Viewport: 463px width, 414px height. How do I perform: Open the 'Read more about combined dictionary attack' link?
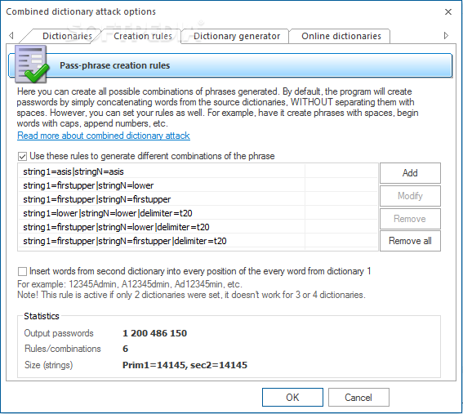pos(104,136)
